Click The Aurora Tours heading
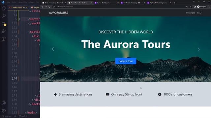Viewport: 211px width, 118px height. [126, 44]
